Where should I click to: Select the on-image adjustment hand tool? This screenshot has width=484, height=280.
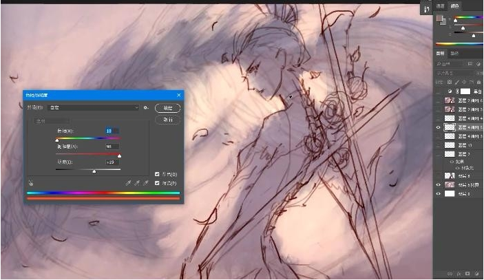31,183
